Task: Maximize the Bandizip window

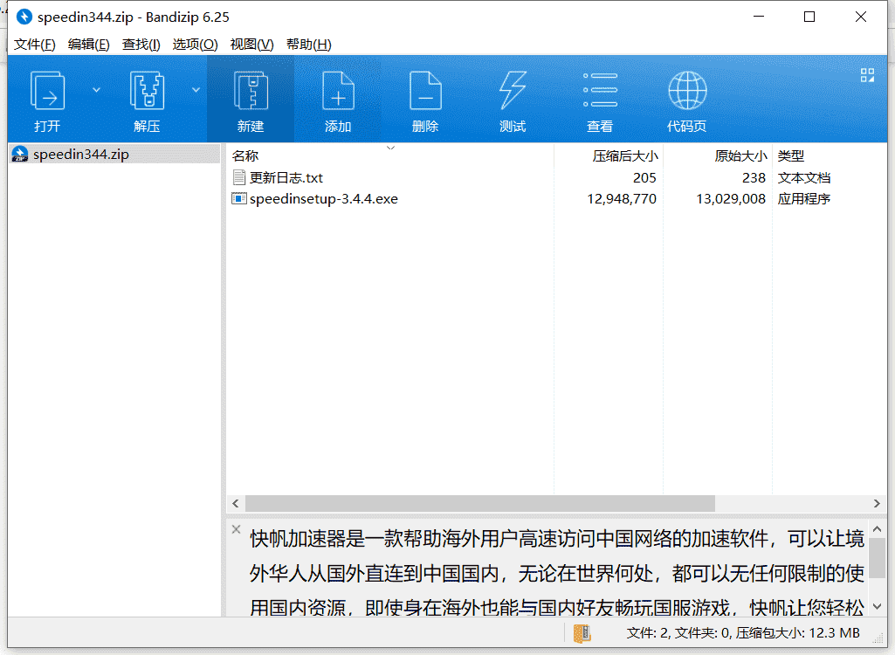Action: tap(809, 17)
